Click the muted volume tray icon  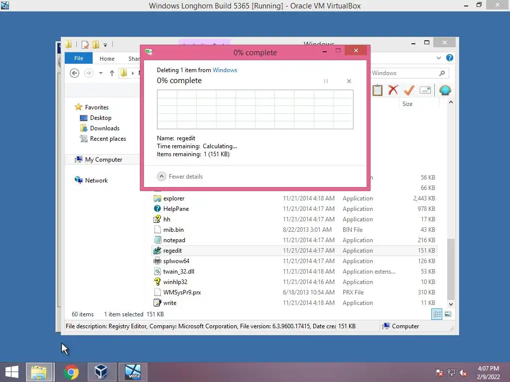tap(463, 373)
